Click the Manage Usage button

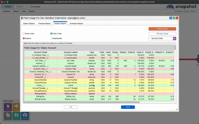pyautogui.click(x=162, y=34)
